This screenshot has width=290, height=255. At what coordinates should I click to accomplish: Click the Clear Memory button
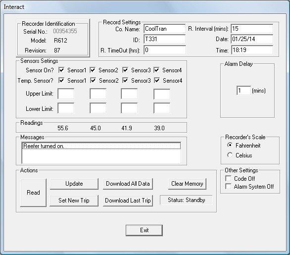click(x=187, y=184)
